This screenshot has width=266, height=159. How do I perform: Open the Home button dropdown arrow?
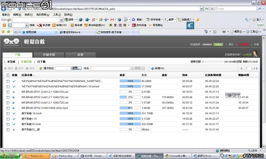click(x=210, y=31)
